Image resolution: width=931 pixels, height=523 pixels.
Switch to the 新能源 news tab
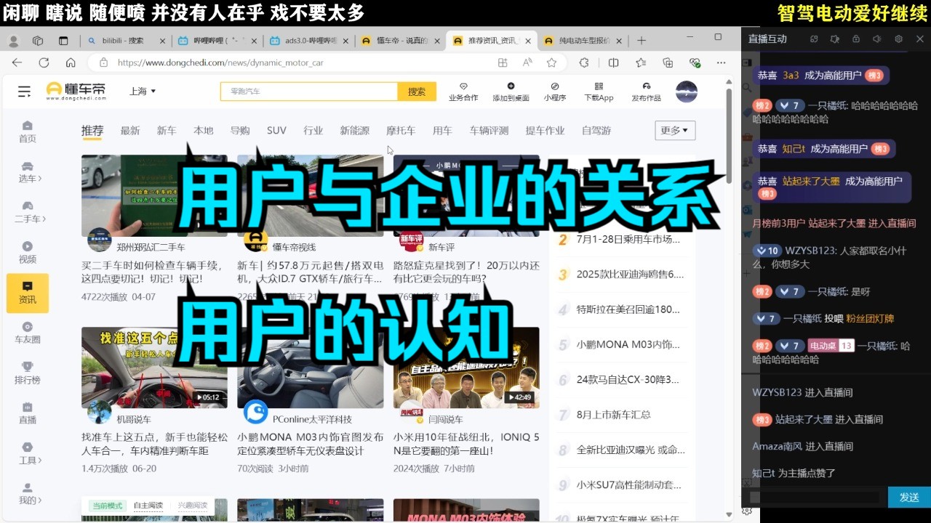coord(355,131)
